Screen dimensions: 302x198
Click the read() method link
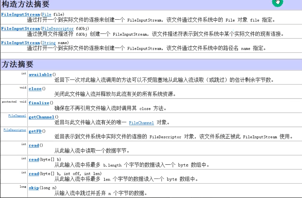click(x=34, y=145)
